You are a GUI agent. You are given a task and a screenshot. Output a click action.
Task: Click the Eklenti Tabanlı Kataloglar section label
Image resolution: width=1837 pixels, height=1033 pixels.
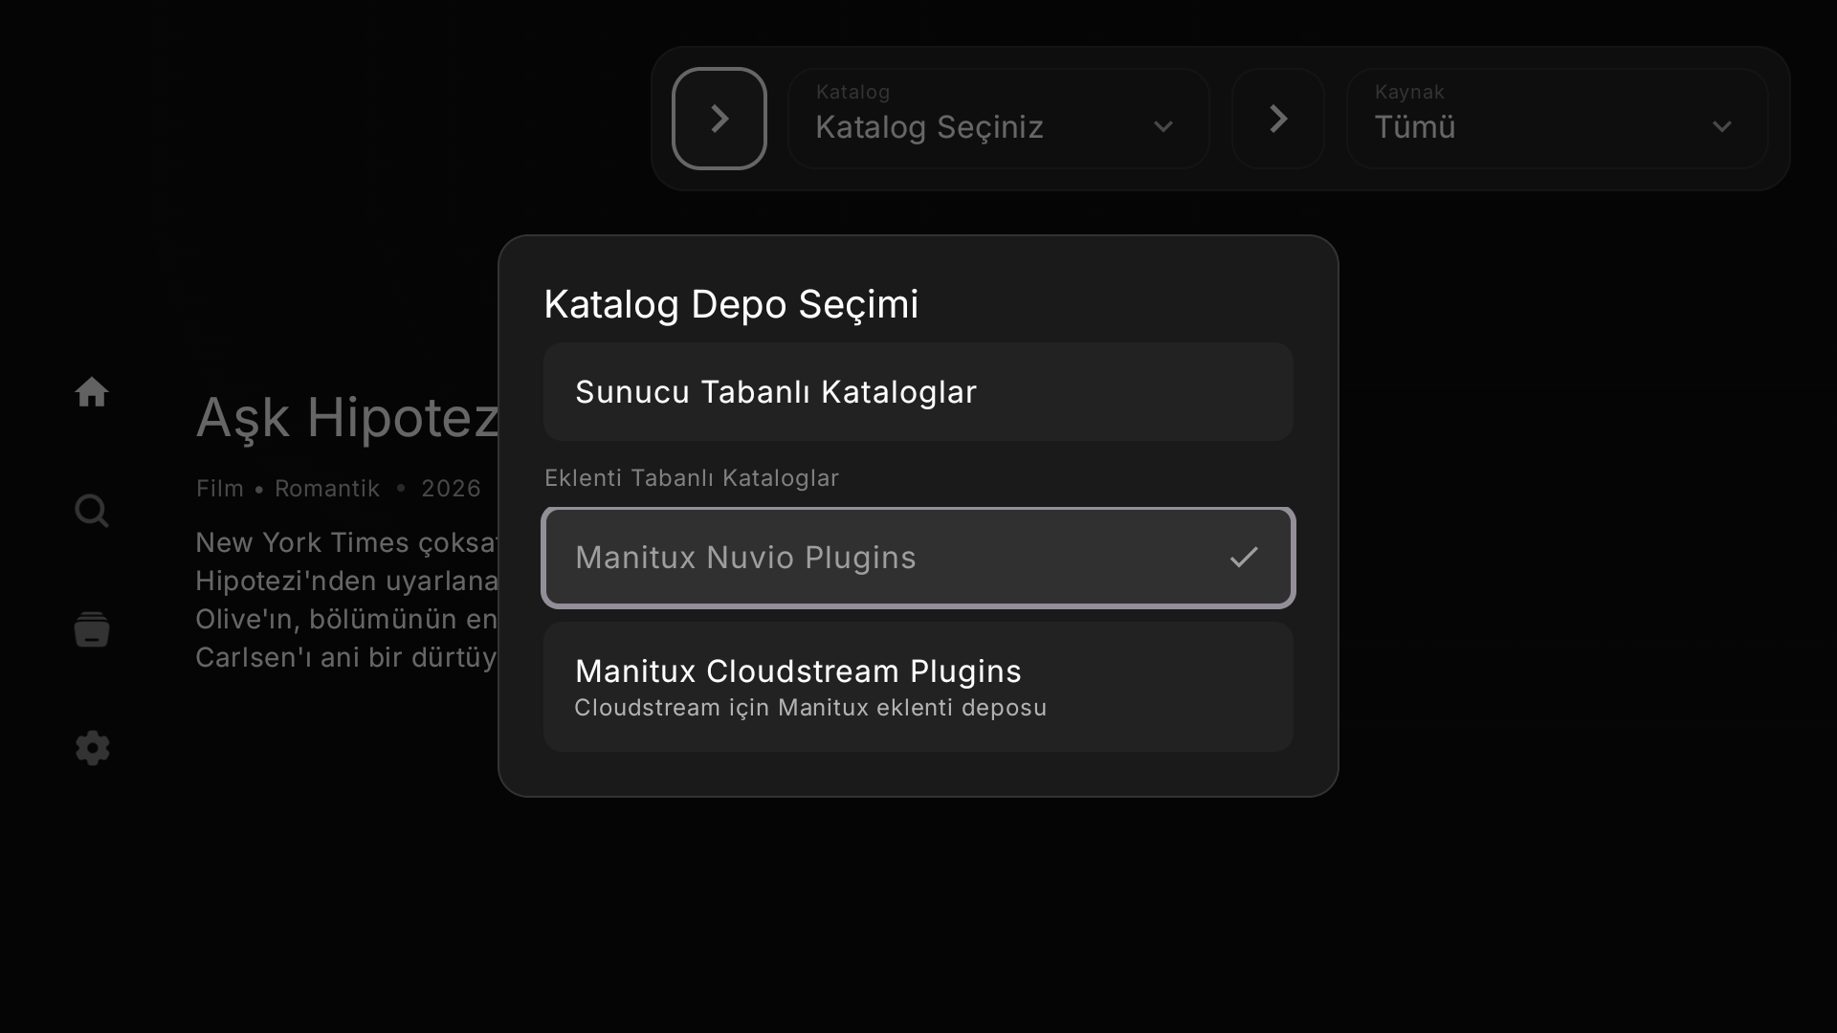click(692, 478)
